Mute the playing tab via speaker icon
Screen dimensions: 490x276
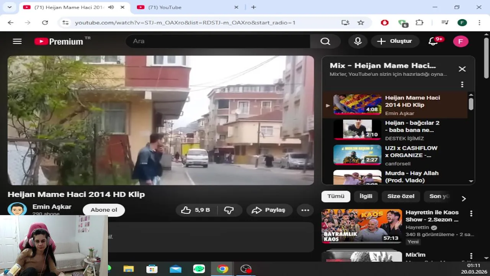111,7
